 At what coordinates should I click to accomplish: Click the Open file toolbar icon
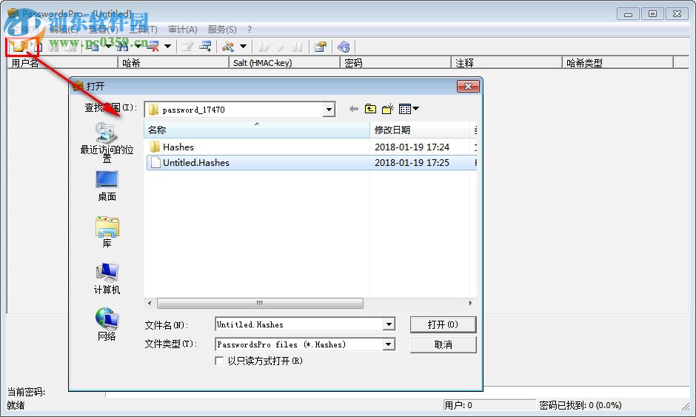point(19,46)
